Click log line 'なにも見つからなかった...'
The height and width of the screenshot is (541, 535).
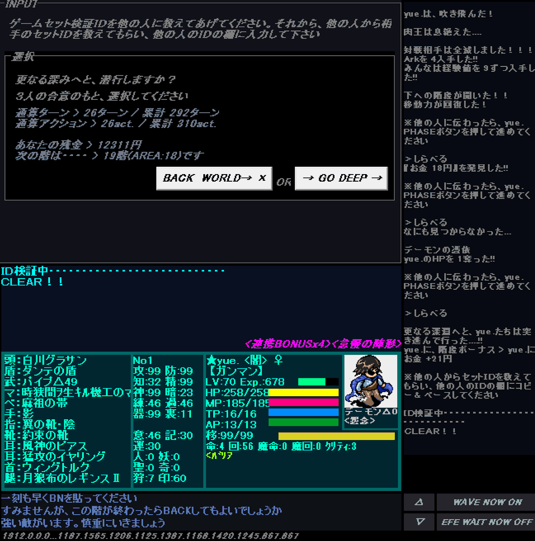[x=457, y=232]
